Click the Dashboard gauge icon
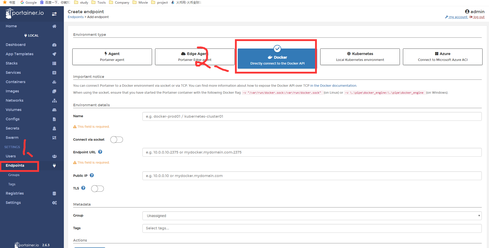Screen dimensions: 489x248 coord(54,45)
